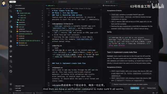Open Release Notes from notification

151,88
